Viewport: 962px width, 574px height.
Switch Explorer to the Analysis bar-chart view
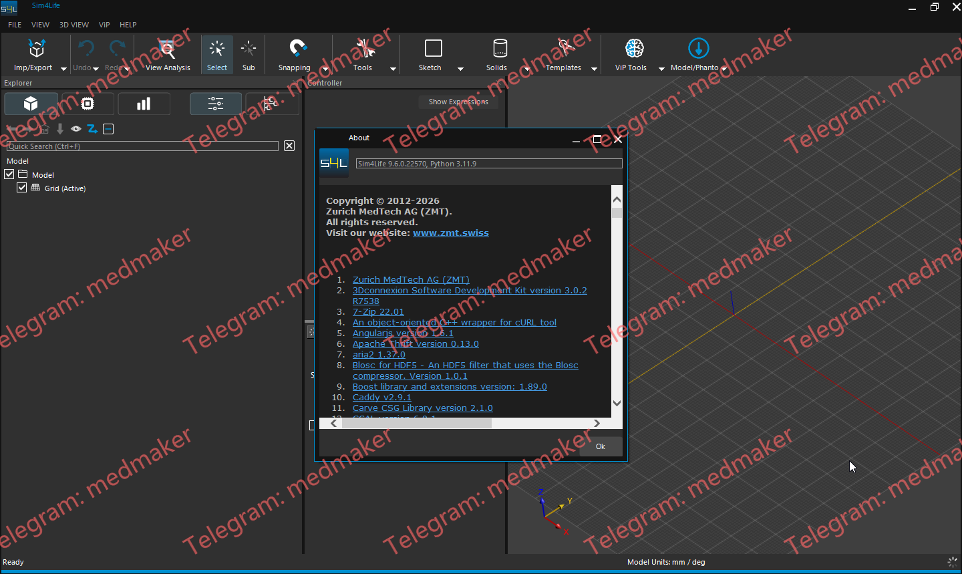pyautogui.click(x=144, y=104)
